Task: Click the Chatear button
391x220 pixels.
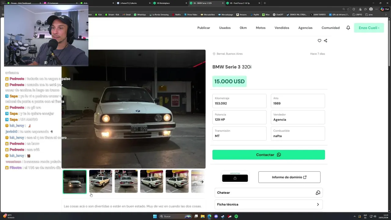Action: click(269, 193)
